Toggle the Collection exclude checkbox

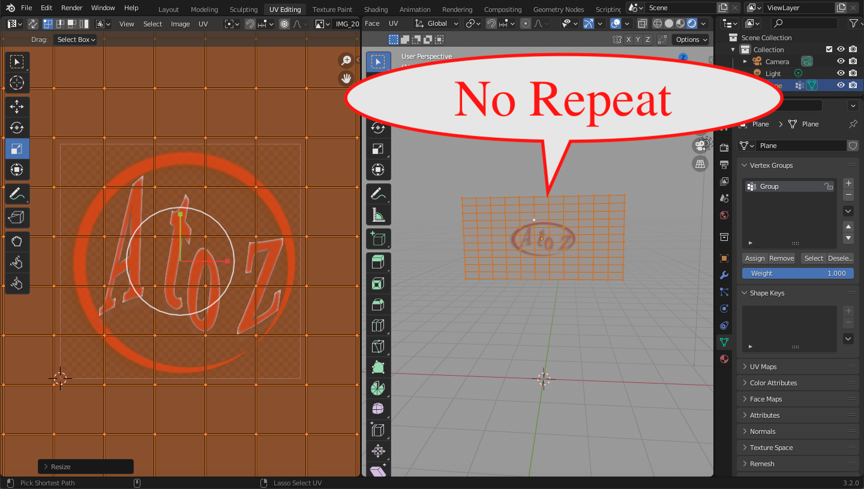pos(829,50)
